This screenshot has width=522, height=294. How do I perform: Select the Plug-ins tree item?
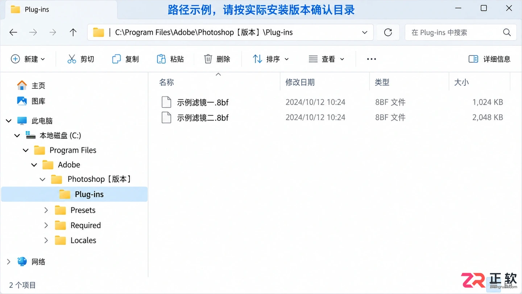click(74, 194)
